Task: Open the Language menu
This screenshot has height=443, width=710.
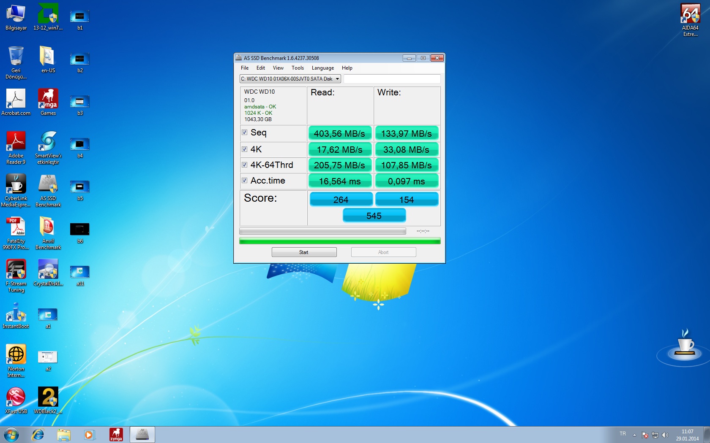Action: pos(322,68)
